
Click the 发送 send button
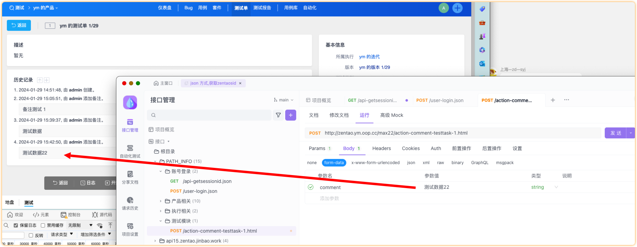616,133
